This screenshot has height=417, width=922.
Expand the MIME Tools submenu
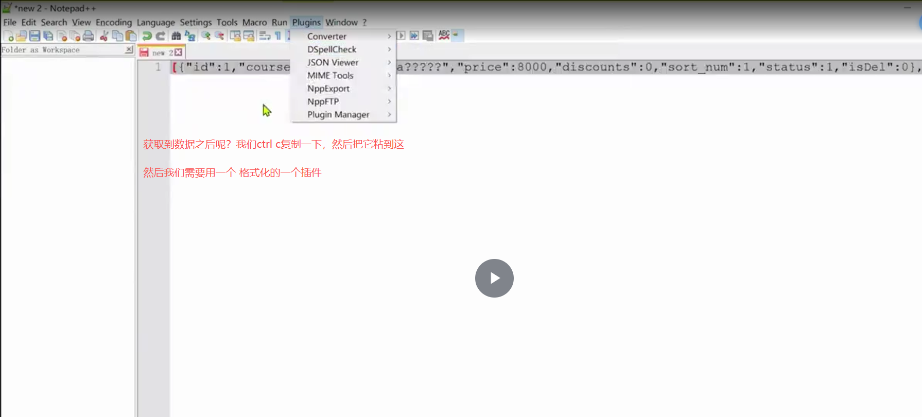[343, 75]
